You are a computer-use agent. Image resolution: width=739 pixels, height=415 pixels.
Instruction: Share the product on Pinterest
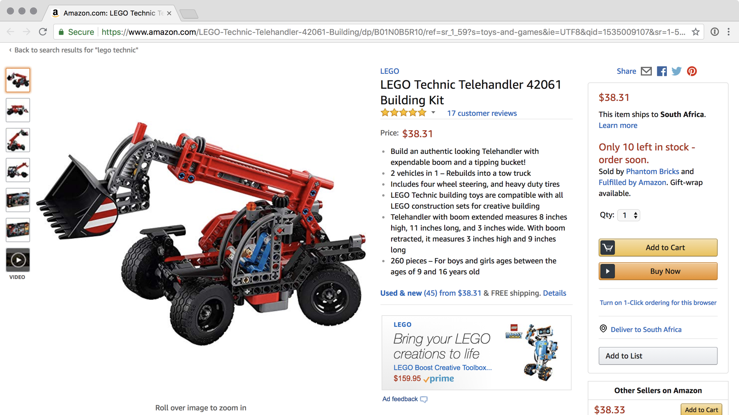tap(692, 71)
